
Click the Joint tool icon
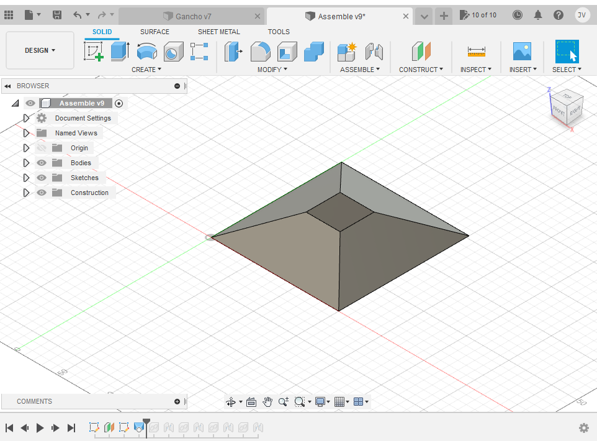374,52
